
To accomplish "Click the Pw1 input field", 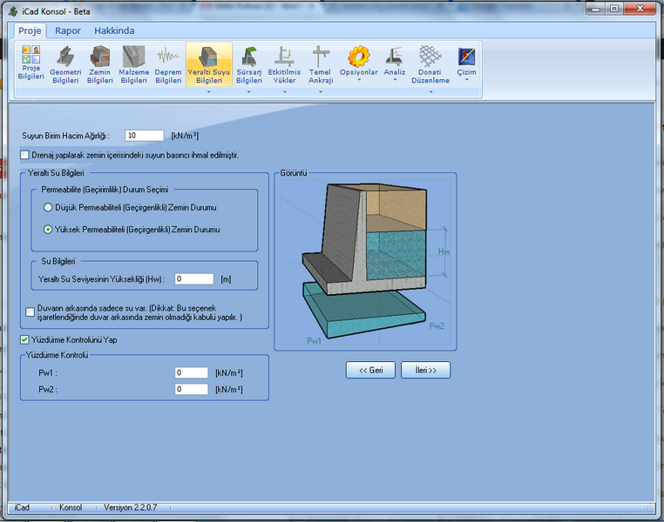I will point(192,373).
